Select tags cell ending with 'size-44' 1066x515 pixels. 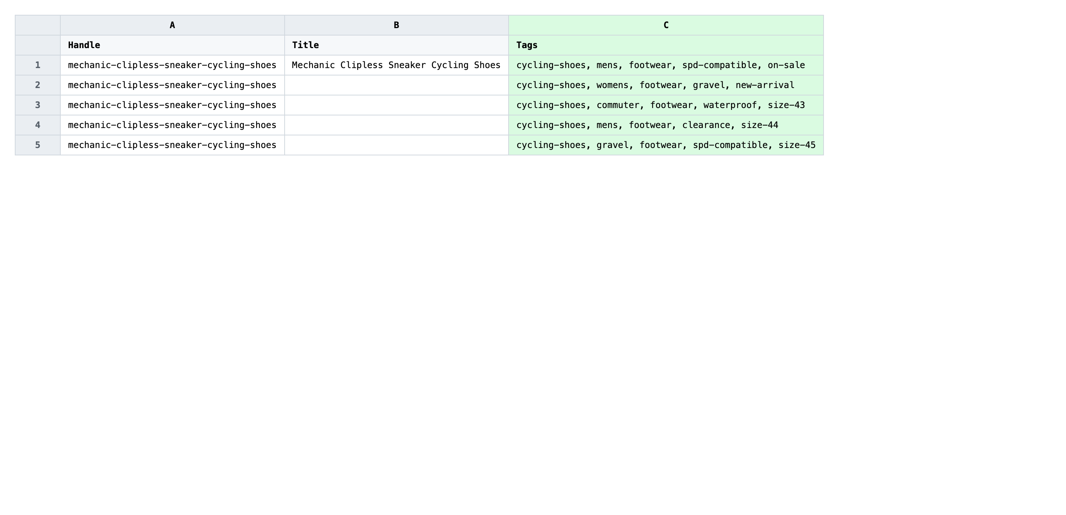tap(666, 125)
